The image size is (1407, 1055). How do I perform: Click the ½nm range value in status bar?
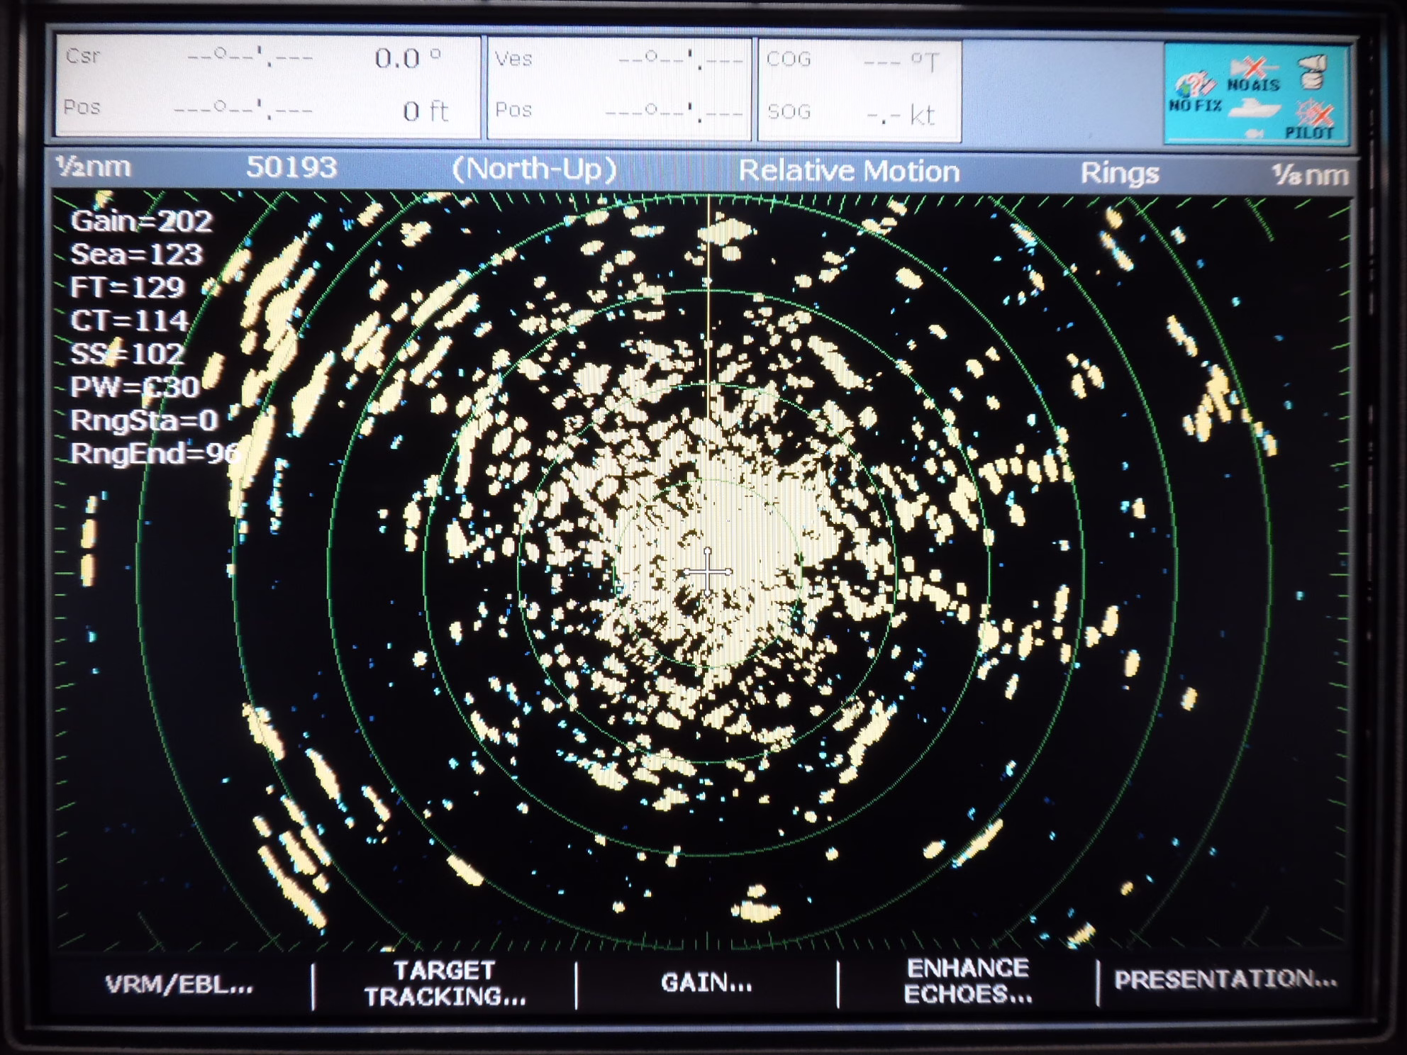pos(94,167)
